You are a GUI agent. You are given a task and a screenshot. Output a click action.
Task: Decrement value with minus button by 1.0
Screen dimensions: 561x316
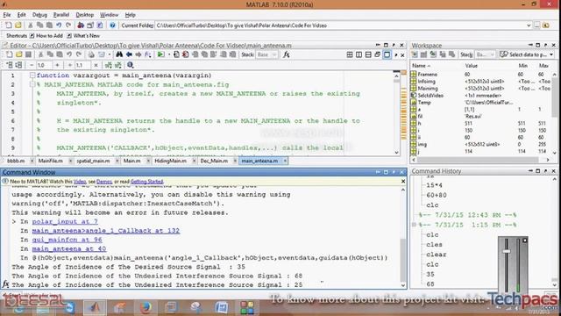[32, 65]
